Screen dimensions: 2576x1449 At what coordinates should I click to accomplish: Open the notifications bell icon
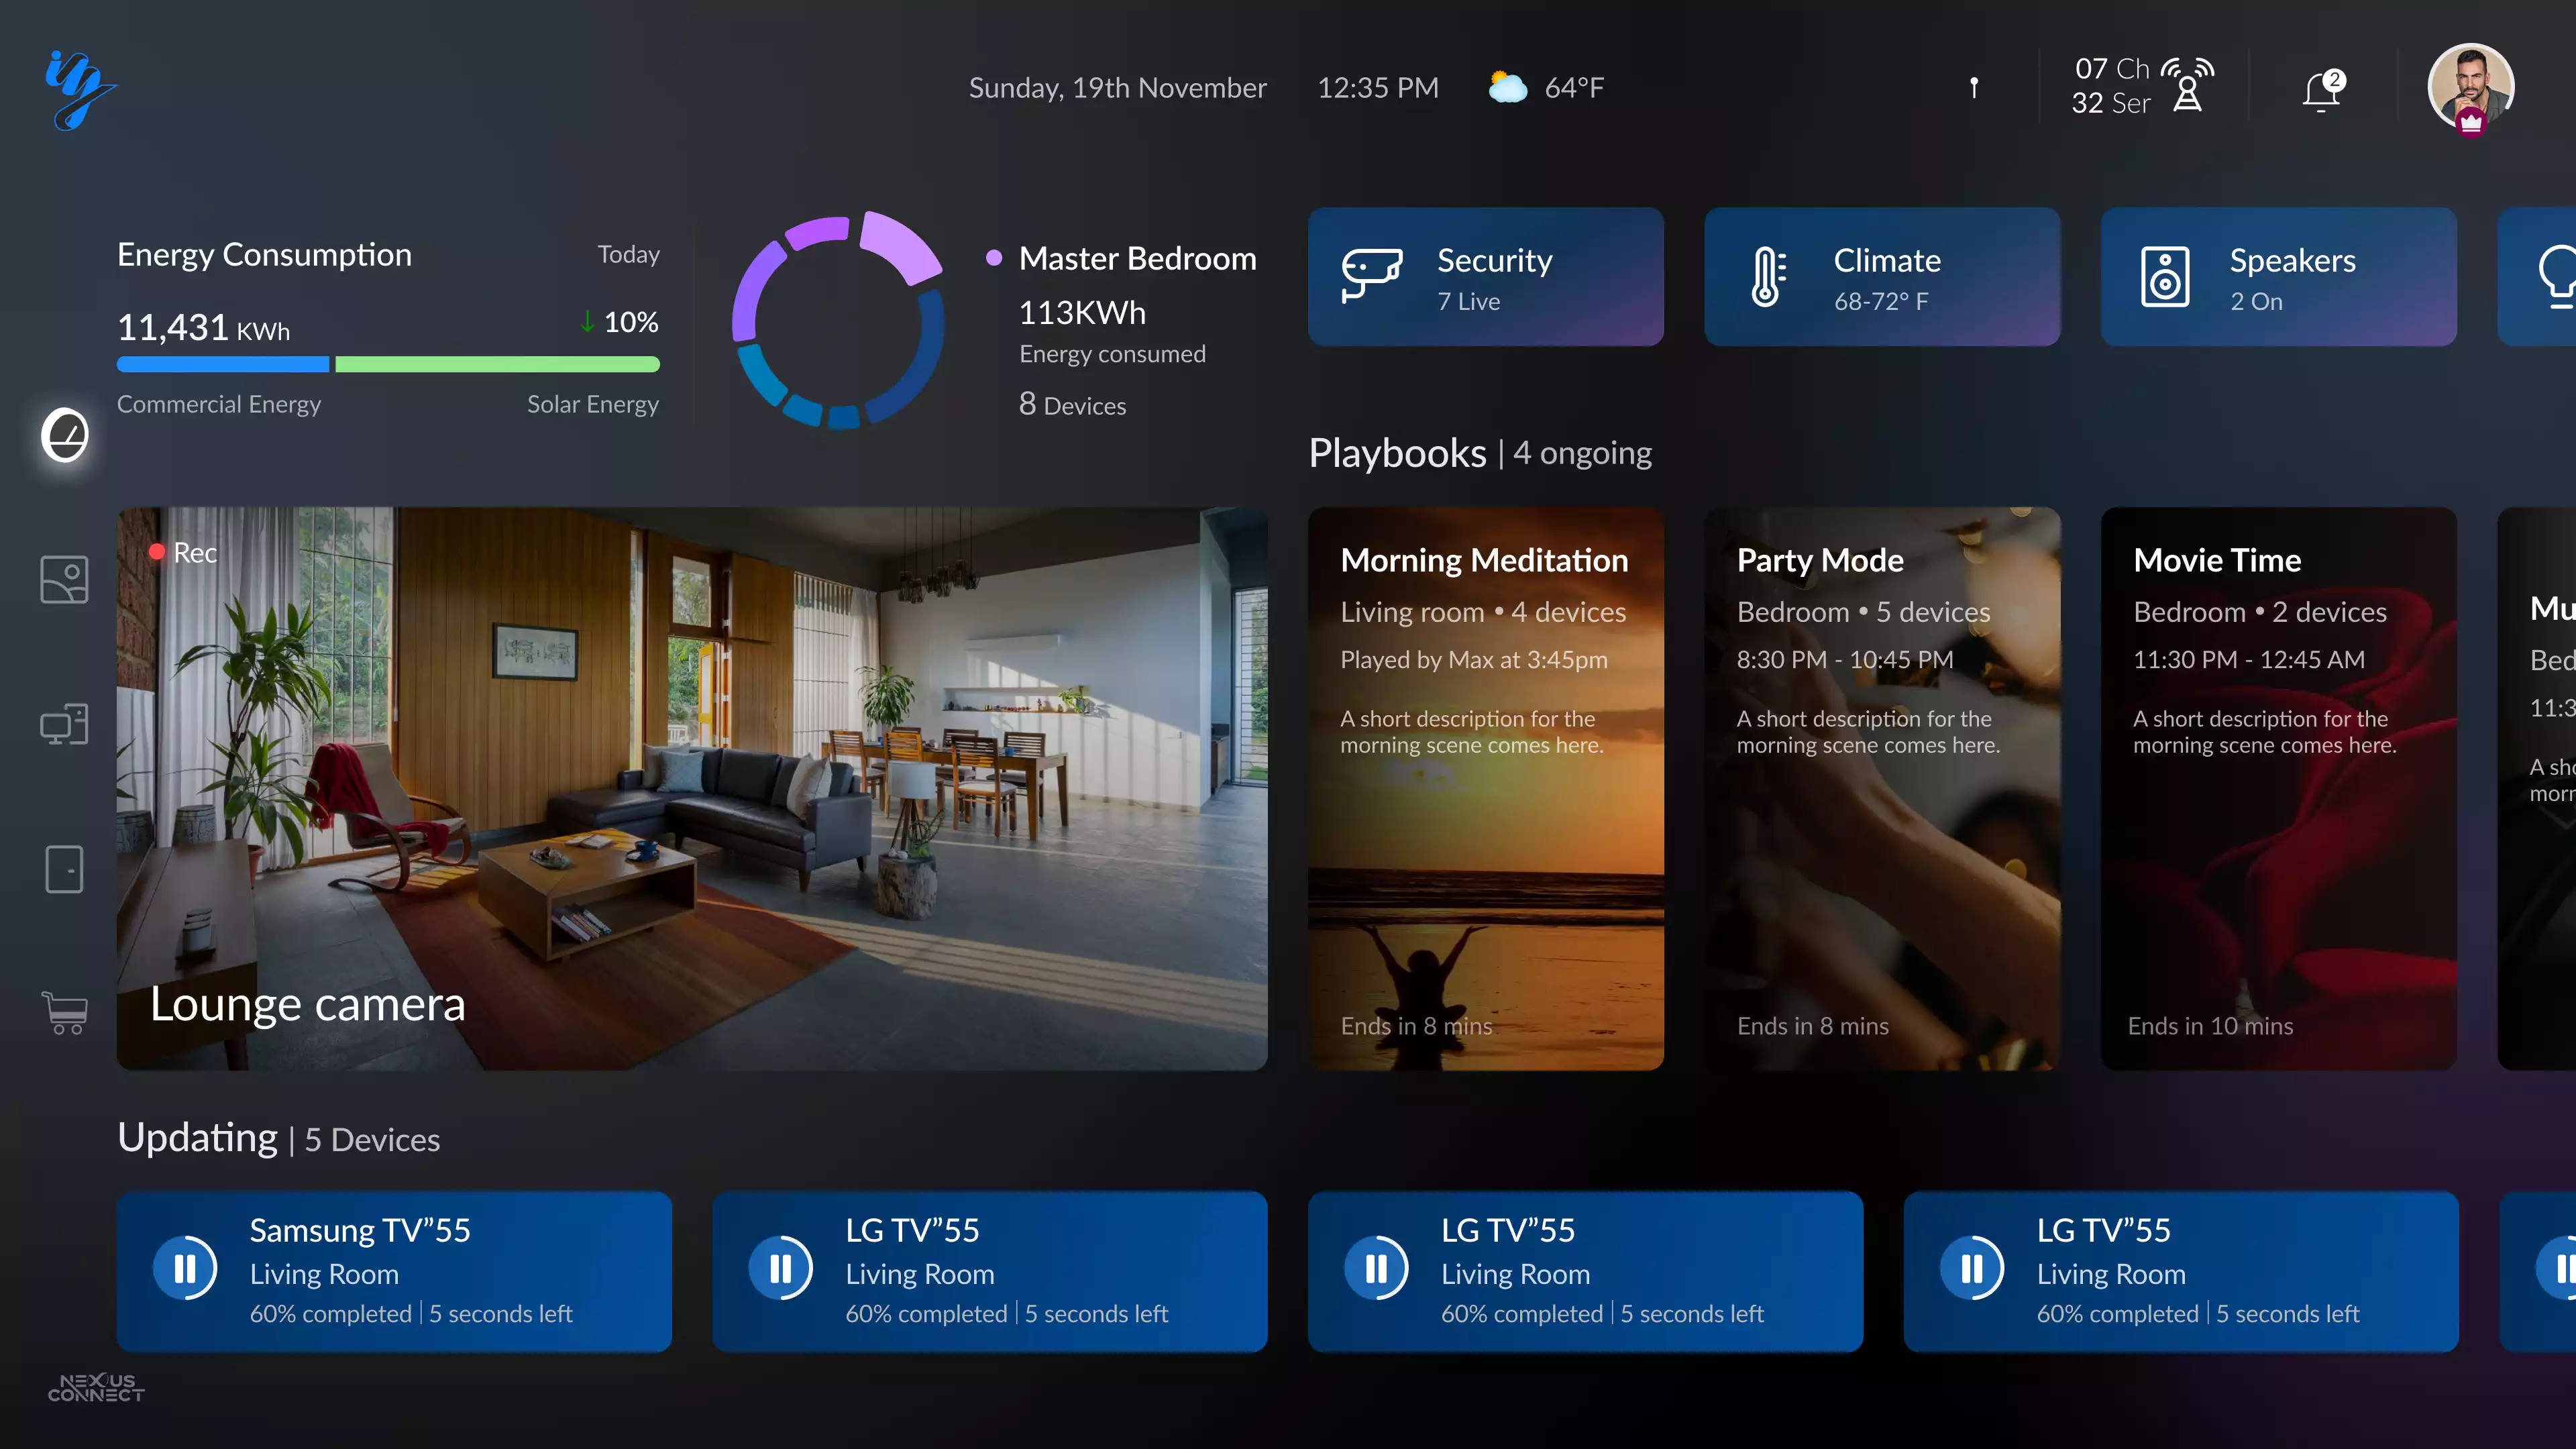point(2322,89)
